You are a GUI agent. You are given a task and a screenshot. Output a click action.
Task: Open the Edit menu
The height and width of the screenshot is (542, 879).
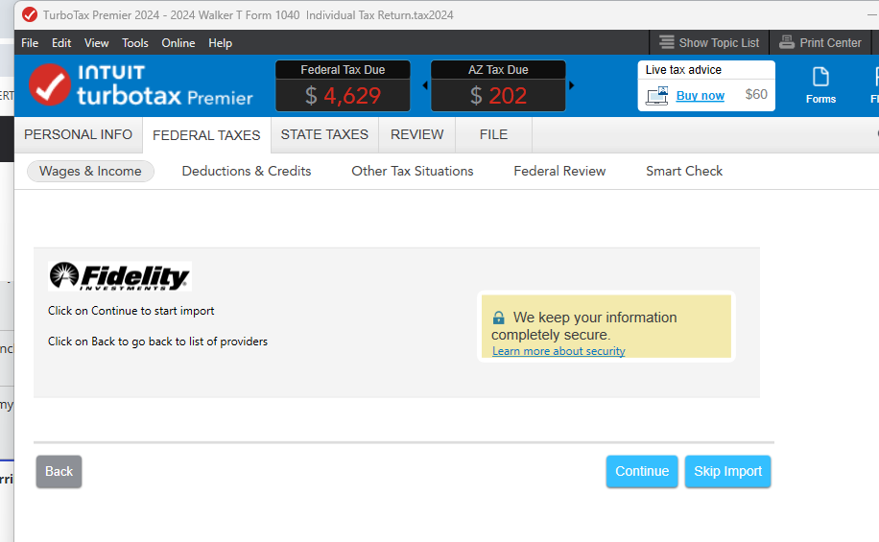(x=61, y=43)
